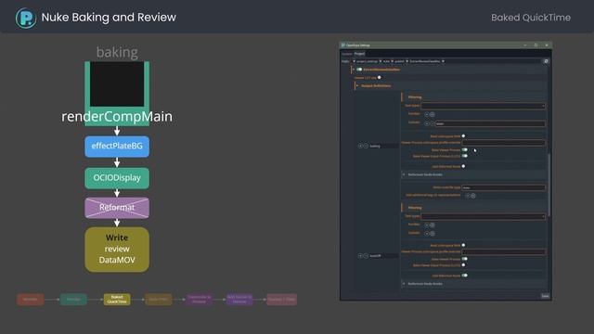Image resolution: width=594 pixels, height=334 pixels.
Task: Collapse the Outputs definitions section
Action: point(356,86)
